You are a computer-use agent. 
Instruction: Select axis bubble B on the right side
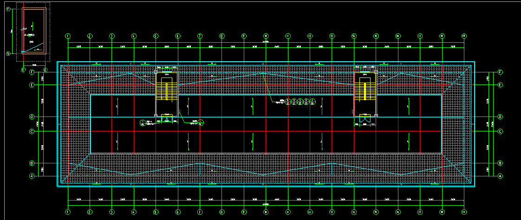tap(500, 163)
